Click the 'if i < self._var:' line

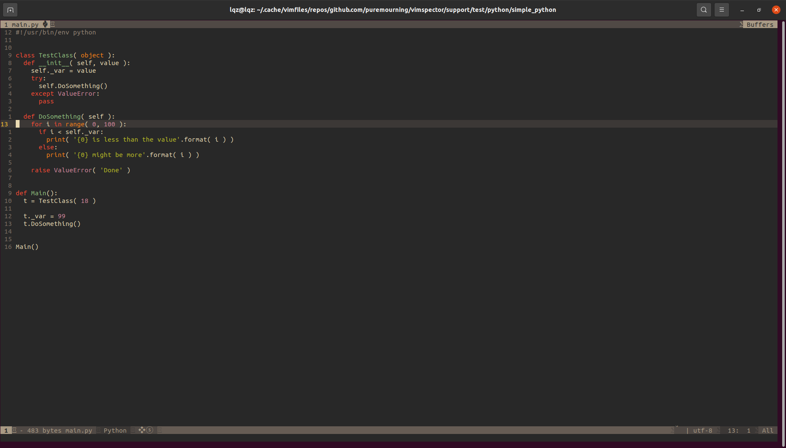71,132
